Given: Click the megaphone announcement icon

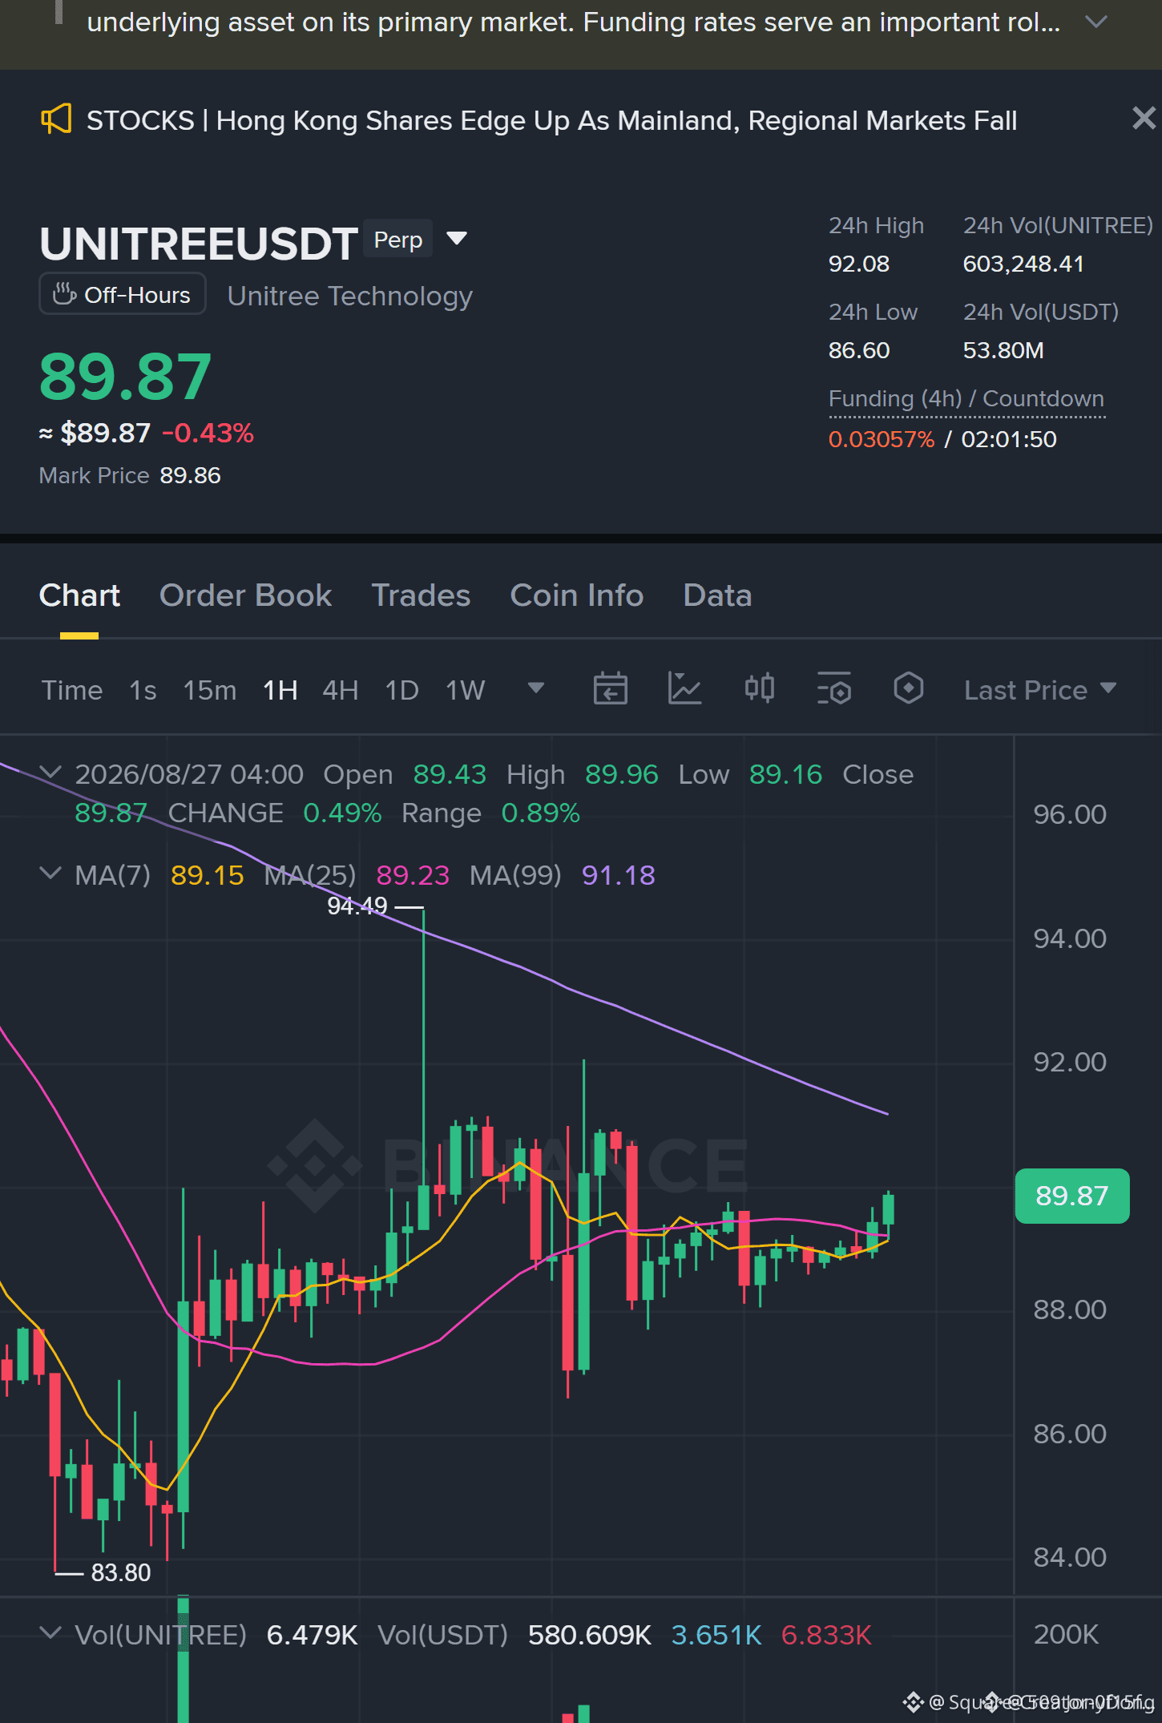Looking at the screenshot, I should (x=56, y=120).
